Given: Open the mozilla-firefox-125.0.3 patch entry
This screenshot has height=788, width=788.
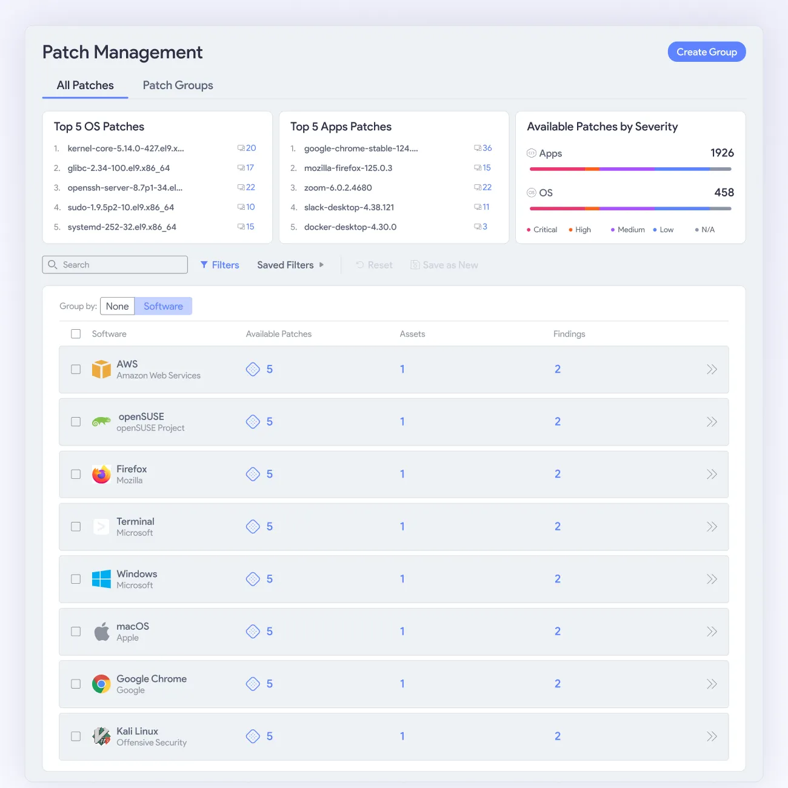Looking at the screenshot, I should [x=349, y=168].
